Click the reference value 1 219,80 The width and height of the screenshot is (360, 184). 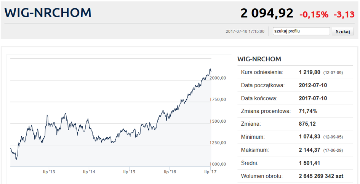coord(309,72)
